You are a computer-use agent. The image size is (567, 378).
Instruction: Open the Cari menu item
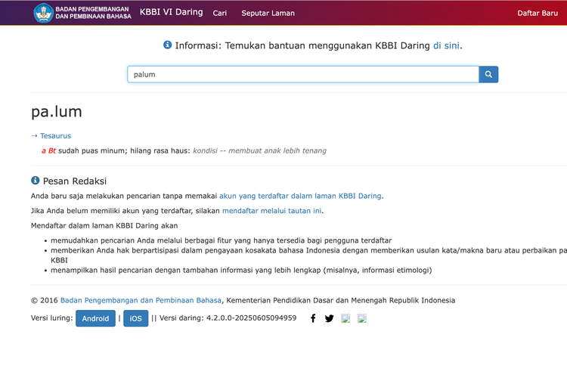219,13
